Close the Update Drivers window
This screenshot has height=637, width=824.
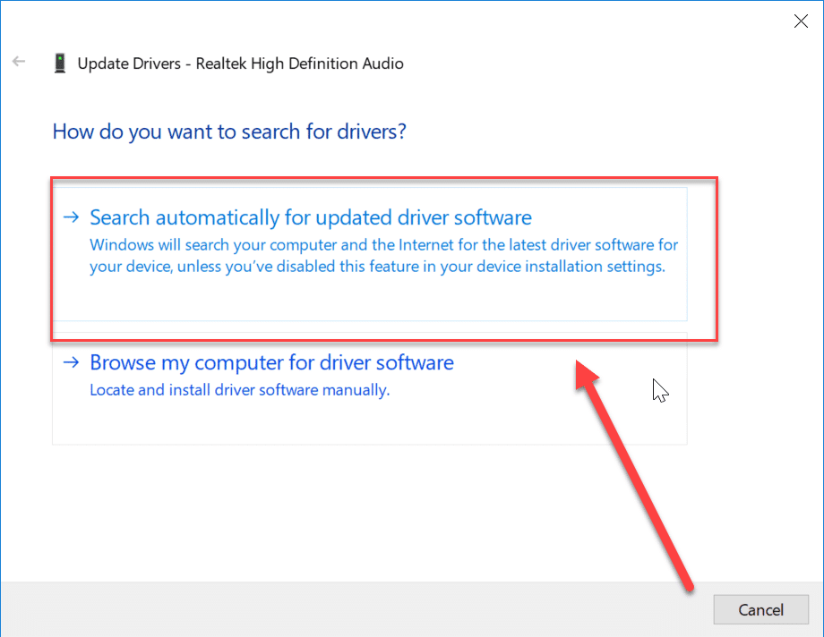(801, 21)
